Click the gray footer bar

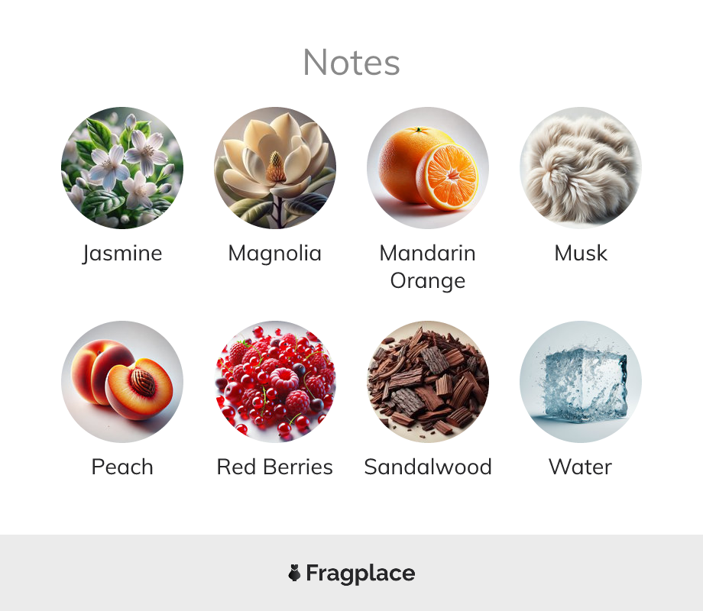coord(351,573)
